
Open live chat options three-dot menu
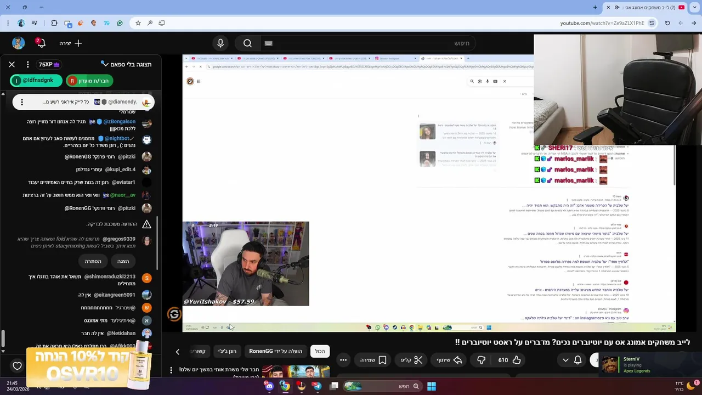pyautogui.click(x=27, y=64)
